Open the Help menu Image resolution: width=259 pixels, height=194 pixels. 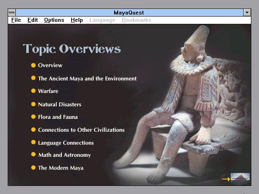(76, 20)
